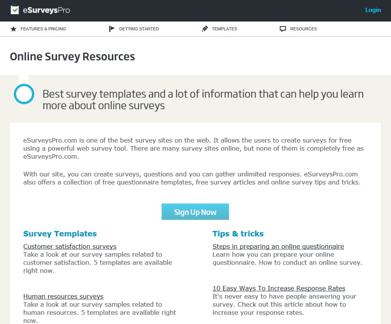Click text 'human resources. 5 templates are available right'
Image resolution: width=391 pixels, height=324 pixels.
[99, 313]
